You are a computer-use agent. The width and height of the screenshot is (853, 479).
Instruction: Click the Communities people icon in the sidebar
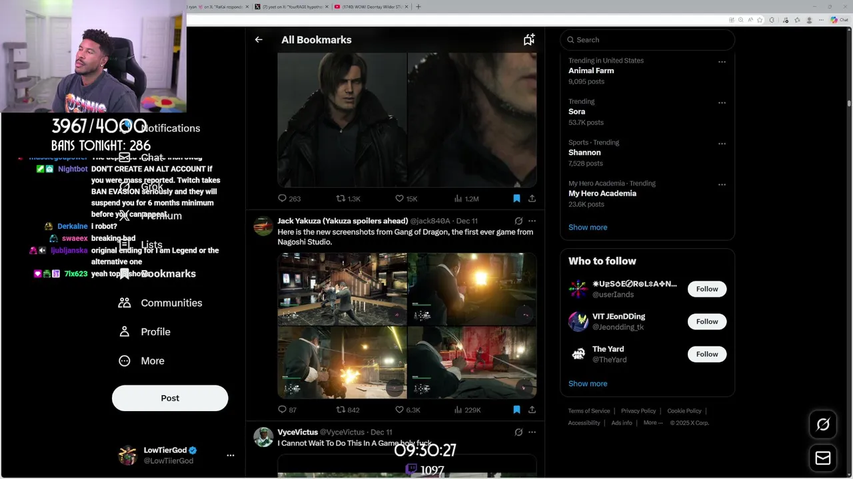(125, 303)
